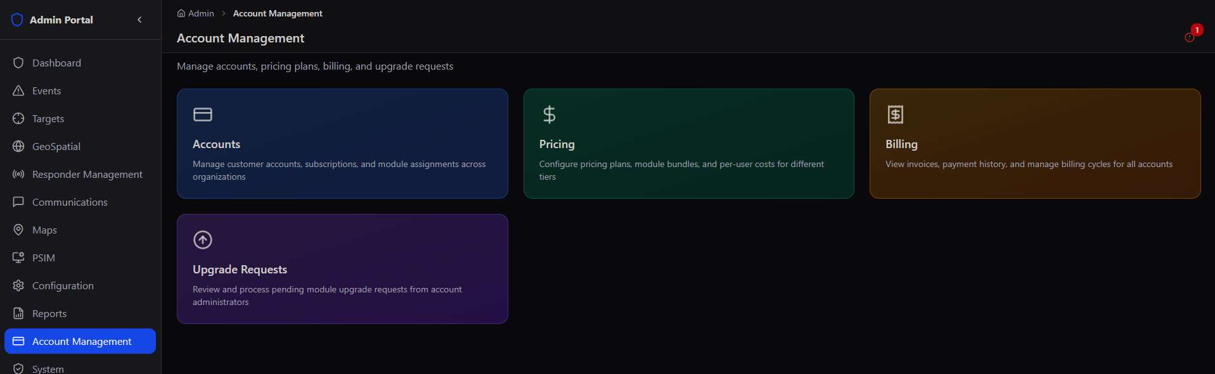This screenshot has height=374, width=1215.
Task: Click the 'Manage accounts, pricing plans' subtitle
Action: click(315, 66)
